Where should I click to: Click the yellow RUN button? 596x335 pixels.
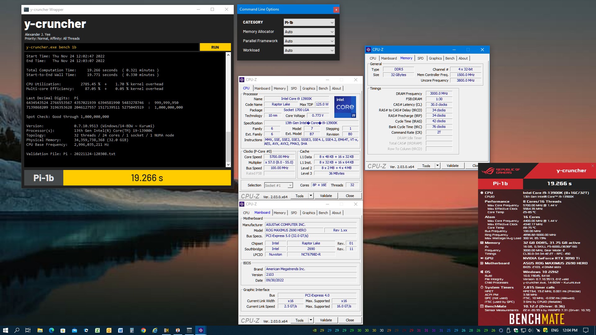[215, 47]
